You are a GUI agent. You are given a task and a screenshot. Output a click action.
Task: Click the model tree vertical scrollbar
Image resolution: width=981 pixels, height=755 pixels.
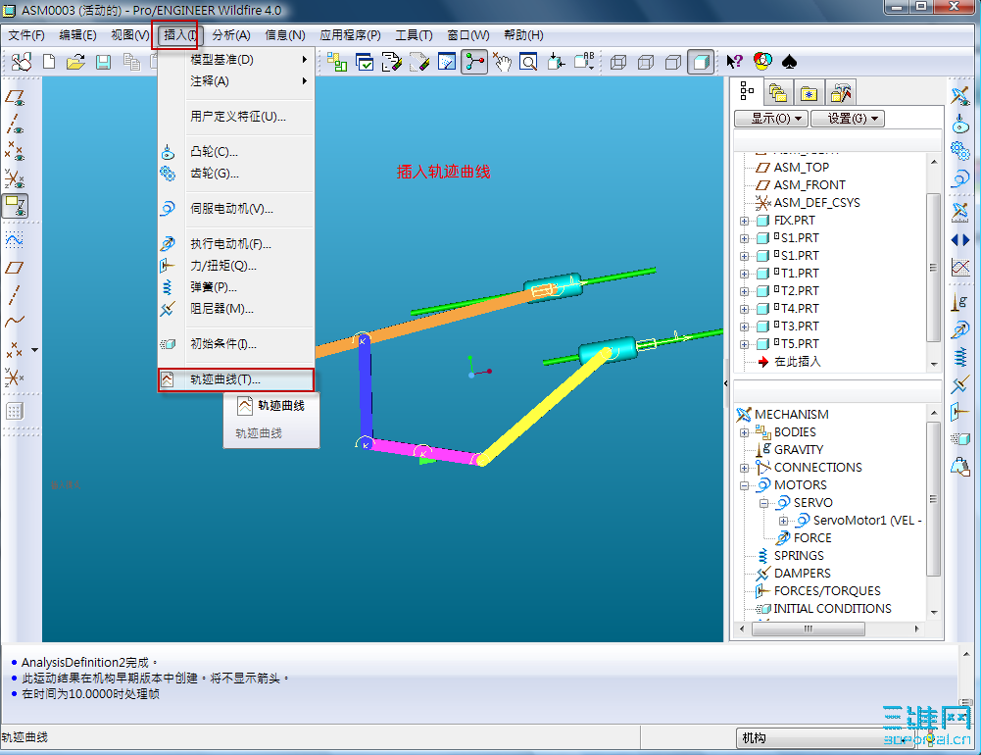(x=933, y=268)
